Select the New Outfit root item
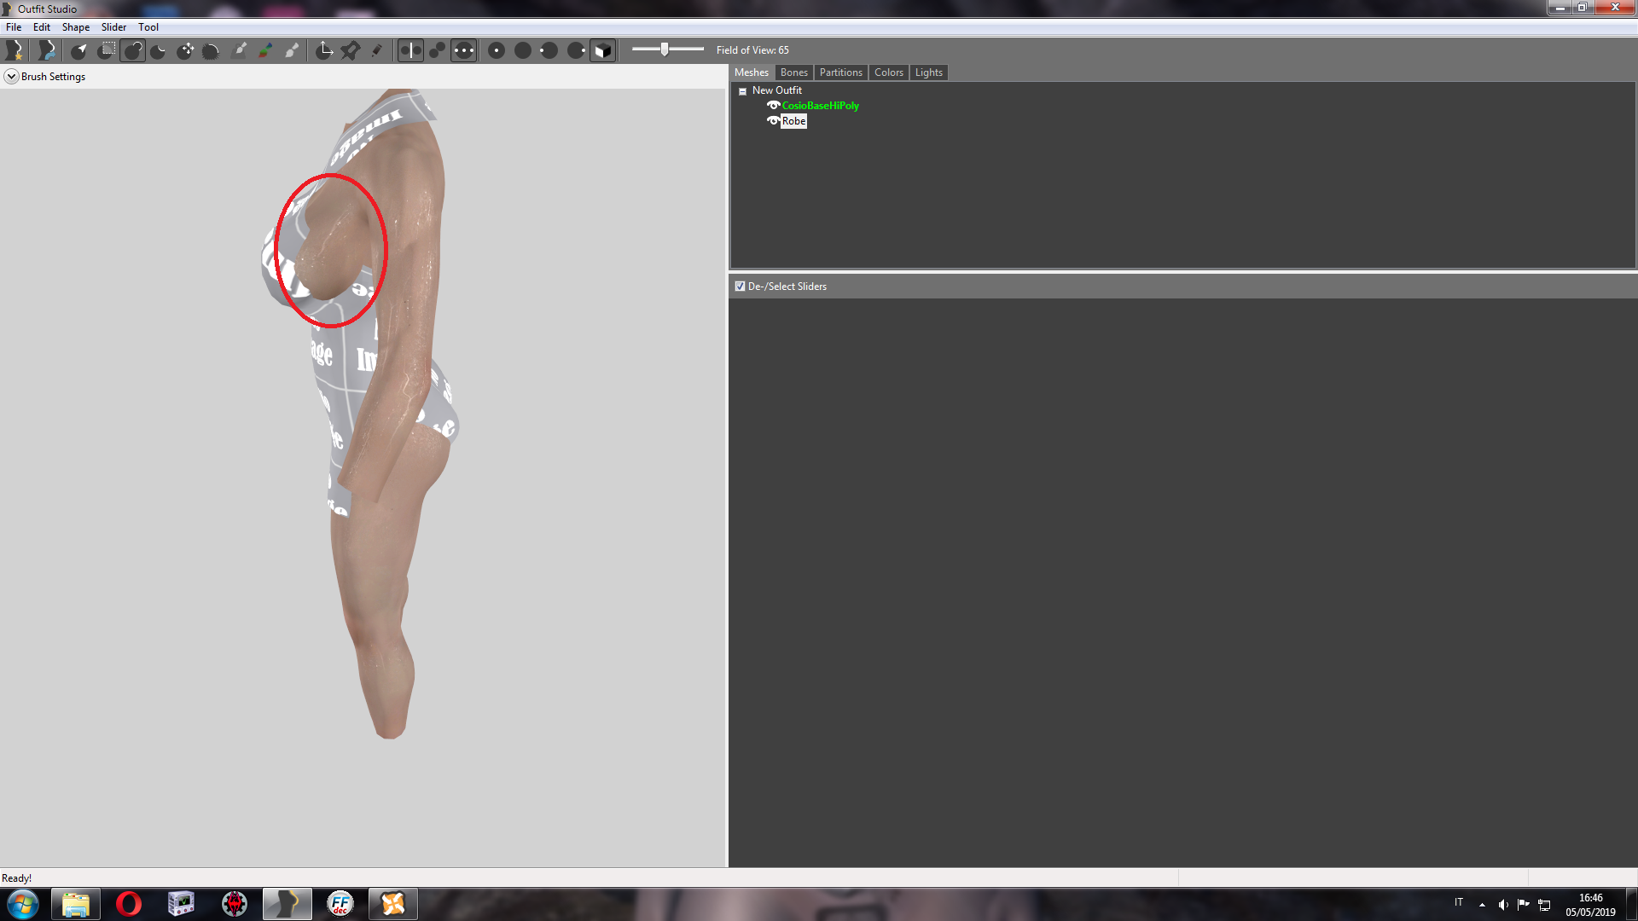 pyautogui.click(x=776, y=90)
